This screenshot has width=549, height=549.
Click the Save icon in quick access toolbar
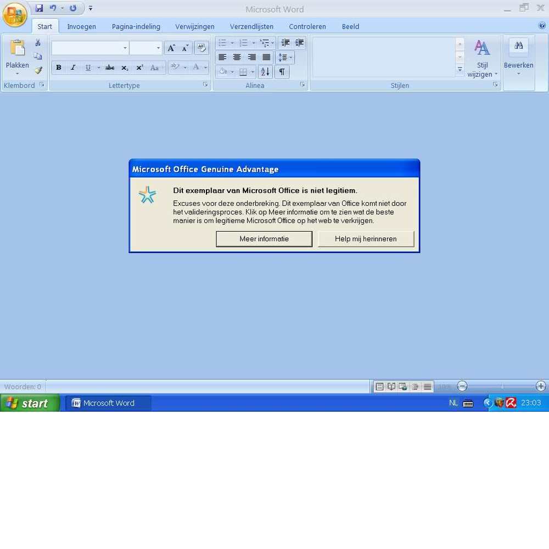click(x=39, y=9)
